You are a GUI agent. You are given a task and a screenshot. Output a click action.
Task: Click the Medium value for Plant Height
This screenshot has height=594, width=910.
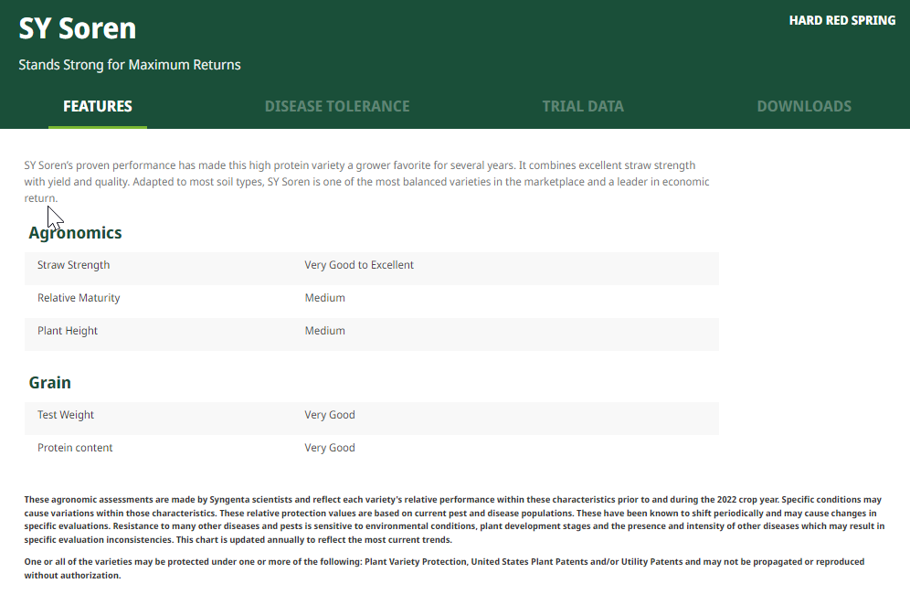[325, 331]
